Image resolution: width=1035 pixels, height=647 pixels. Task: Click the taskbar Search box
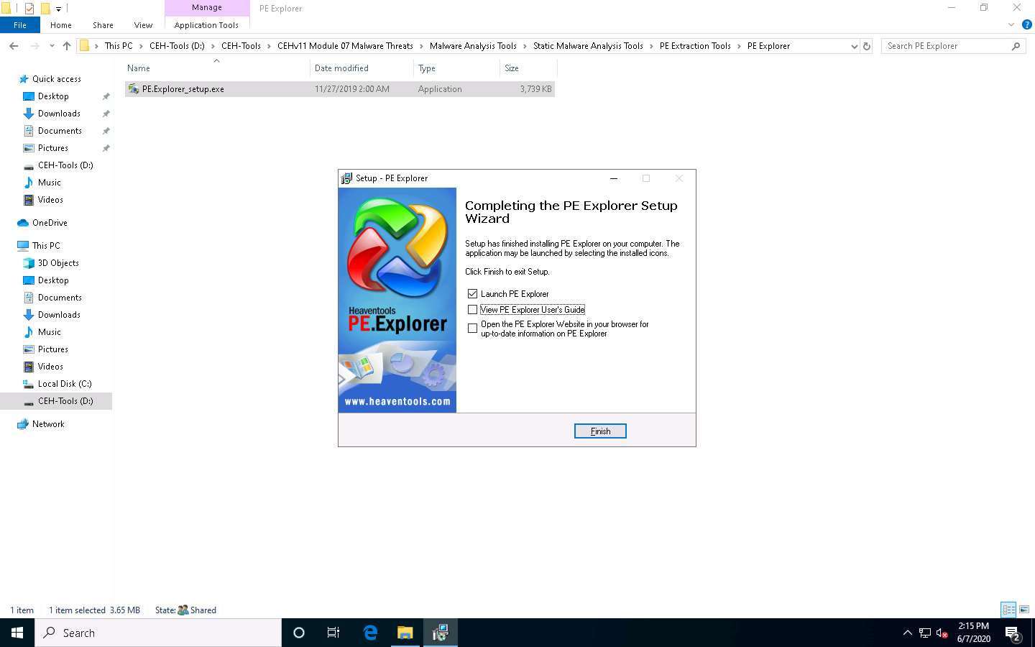[x=158, y=633]
